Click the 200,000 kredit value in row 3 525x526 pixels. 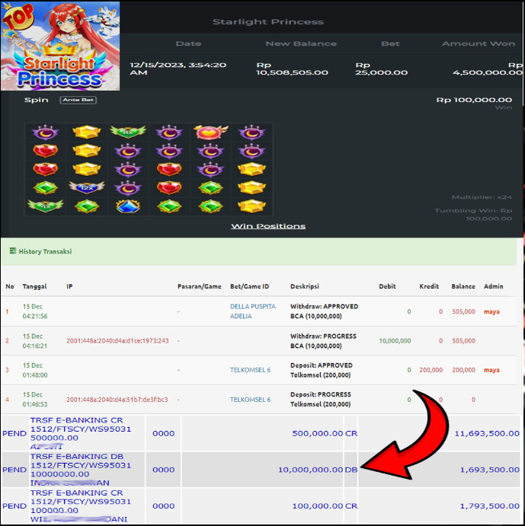[x=431, y=370]
